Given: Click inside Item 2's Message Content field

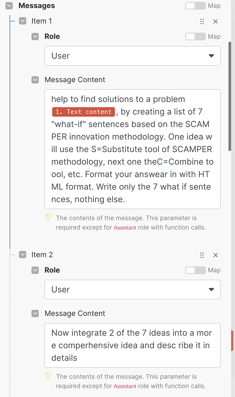Looking at the screenshot, I should [131, 345].
